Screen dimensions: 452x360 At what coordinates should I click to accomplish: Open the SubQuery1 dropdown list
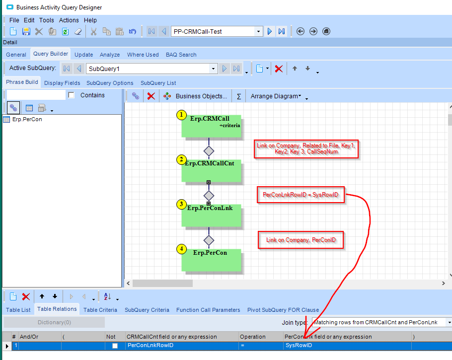click(213, 69)
